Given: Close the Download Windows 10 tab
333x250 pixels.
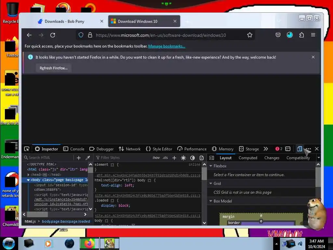Looking at the screenshot, I should tap(175, 21).
